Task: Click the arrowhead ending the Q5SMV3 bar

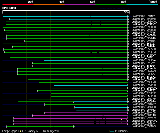Action: pos(74,127)
